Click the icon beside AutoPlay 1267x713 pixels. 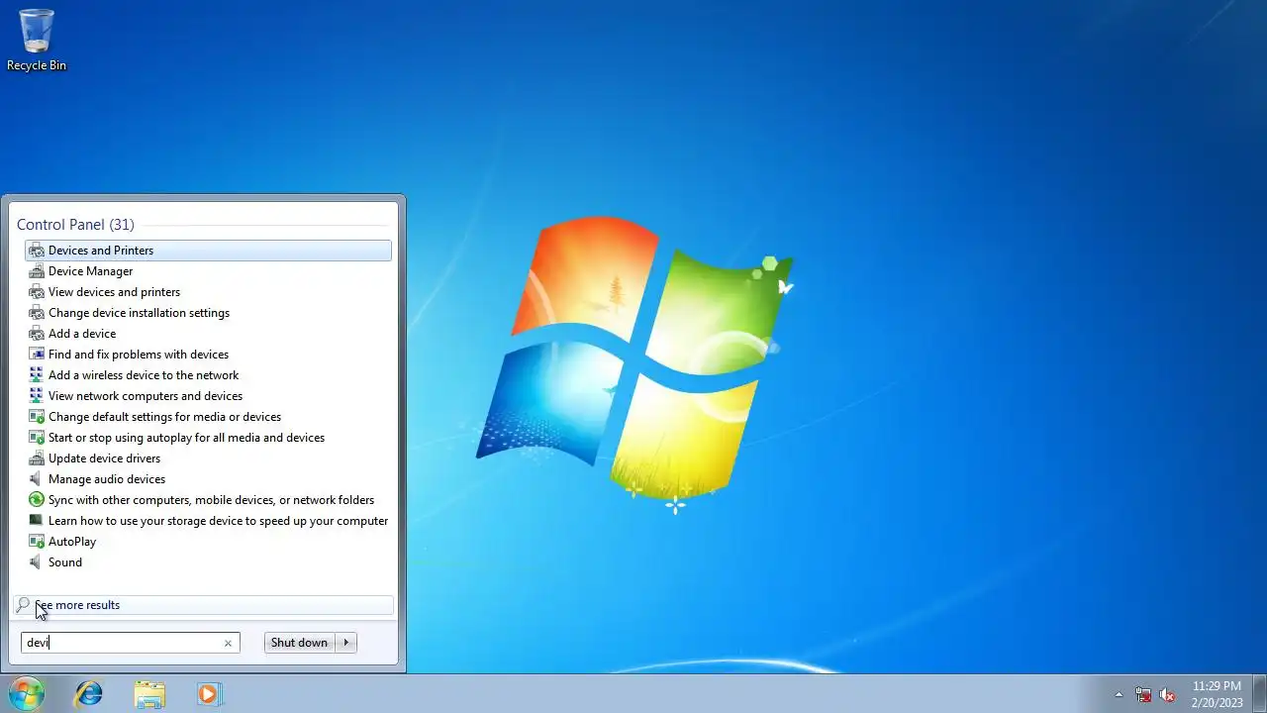click(x=37, y=542)
